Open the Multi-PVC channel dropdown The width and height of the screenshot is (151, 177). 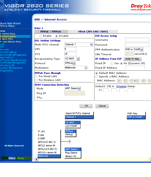pos(79,44)
